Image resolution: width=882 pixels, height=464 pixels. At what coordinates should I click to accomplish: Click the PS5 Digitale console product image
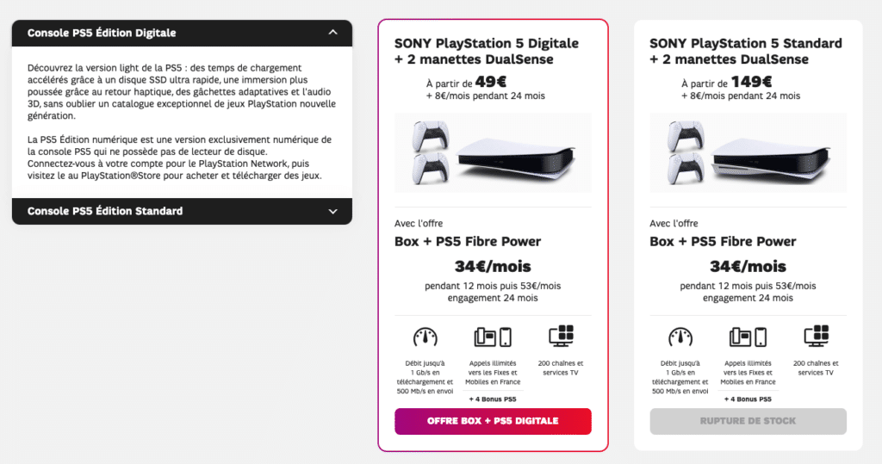(493, 153)
